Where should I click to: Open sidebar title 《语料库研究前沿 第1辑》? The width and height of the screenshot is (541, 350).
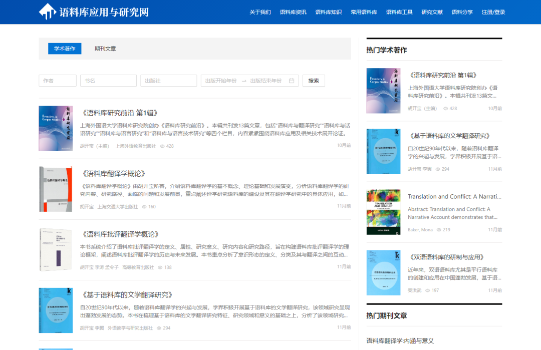pyautogui.click(x=443, y=75)
